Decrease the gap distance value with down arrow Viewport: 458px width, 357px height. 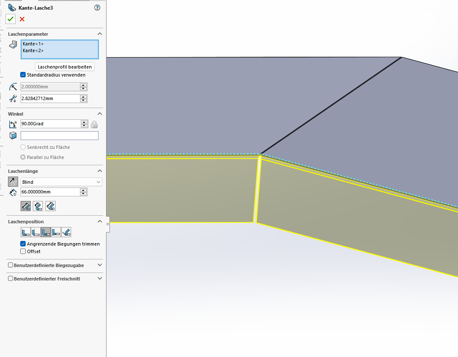pos(83,100)
